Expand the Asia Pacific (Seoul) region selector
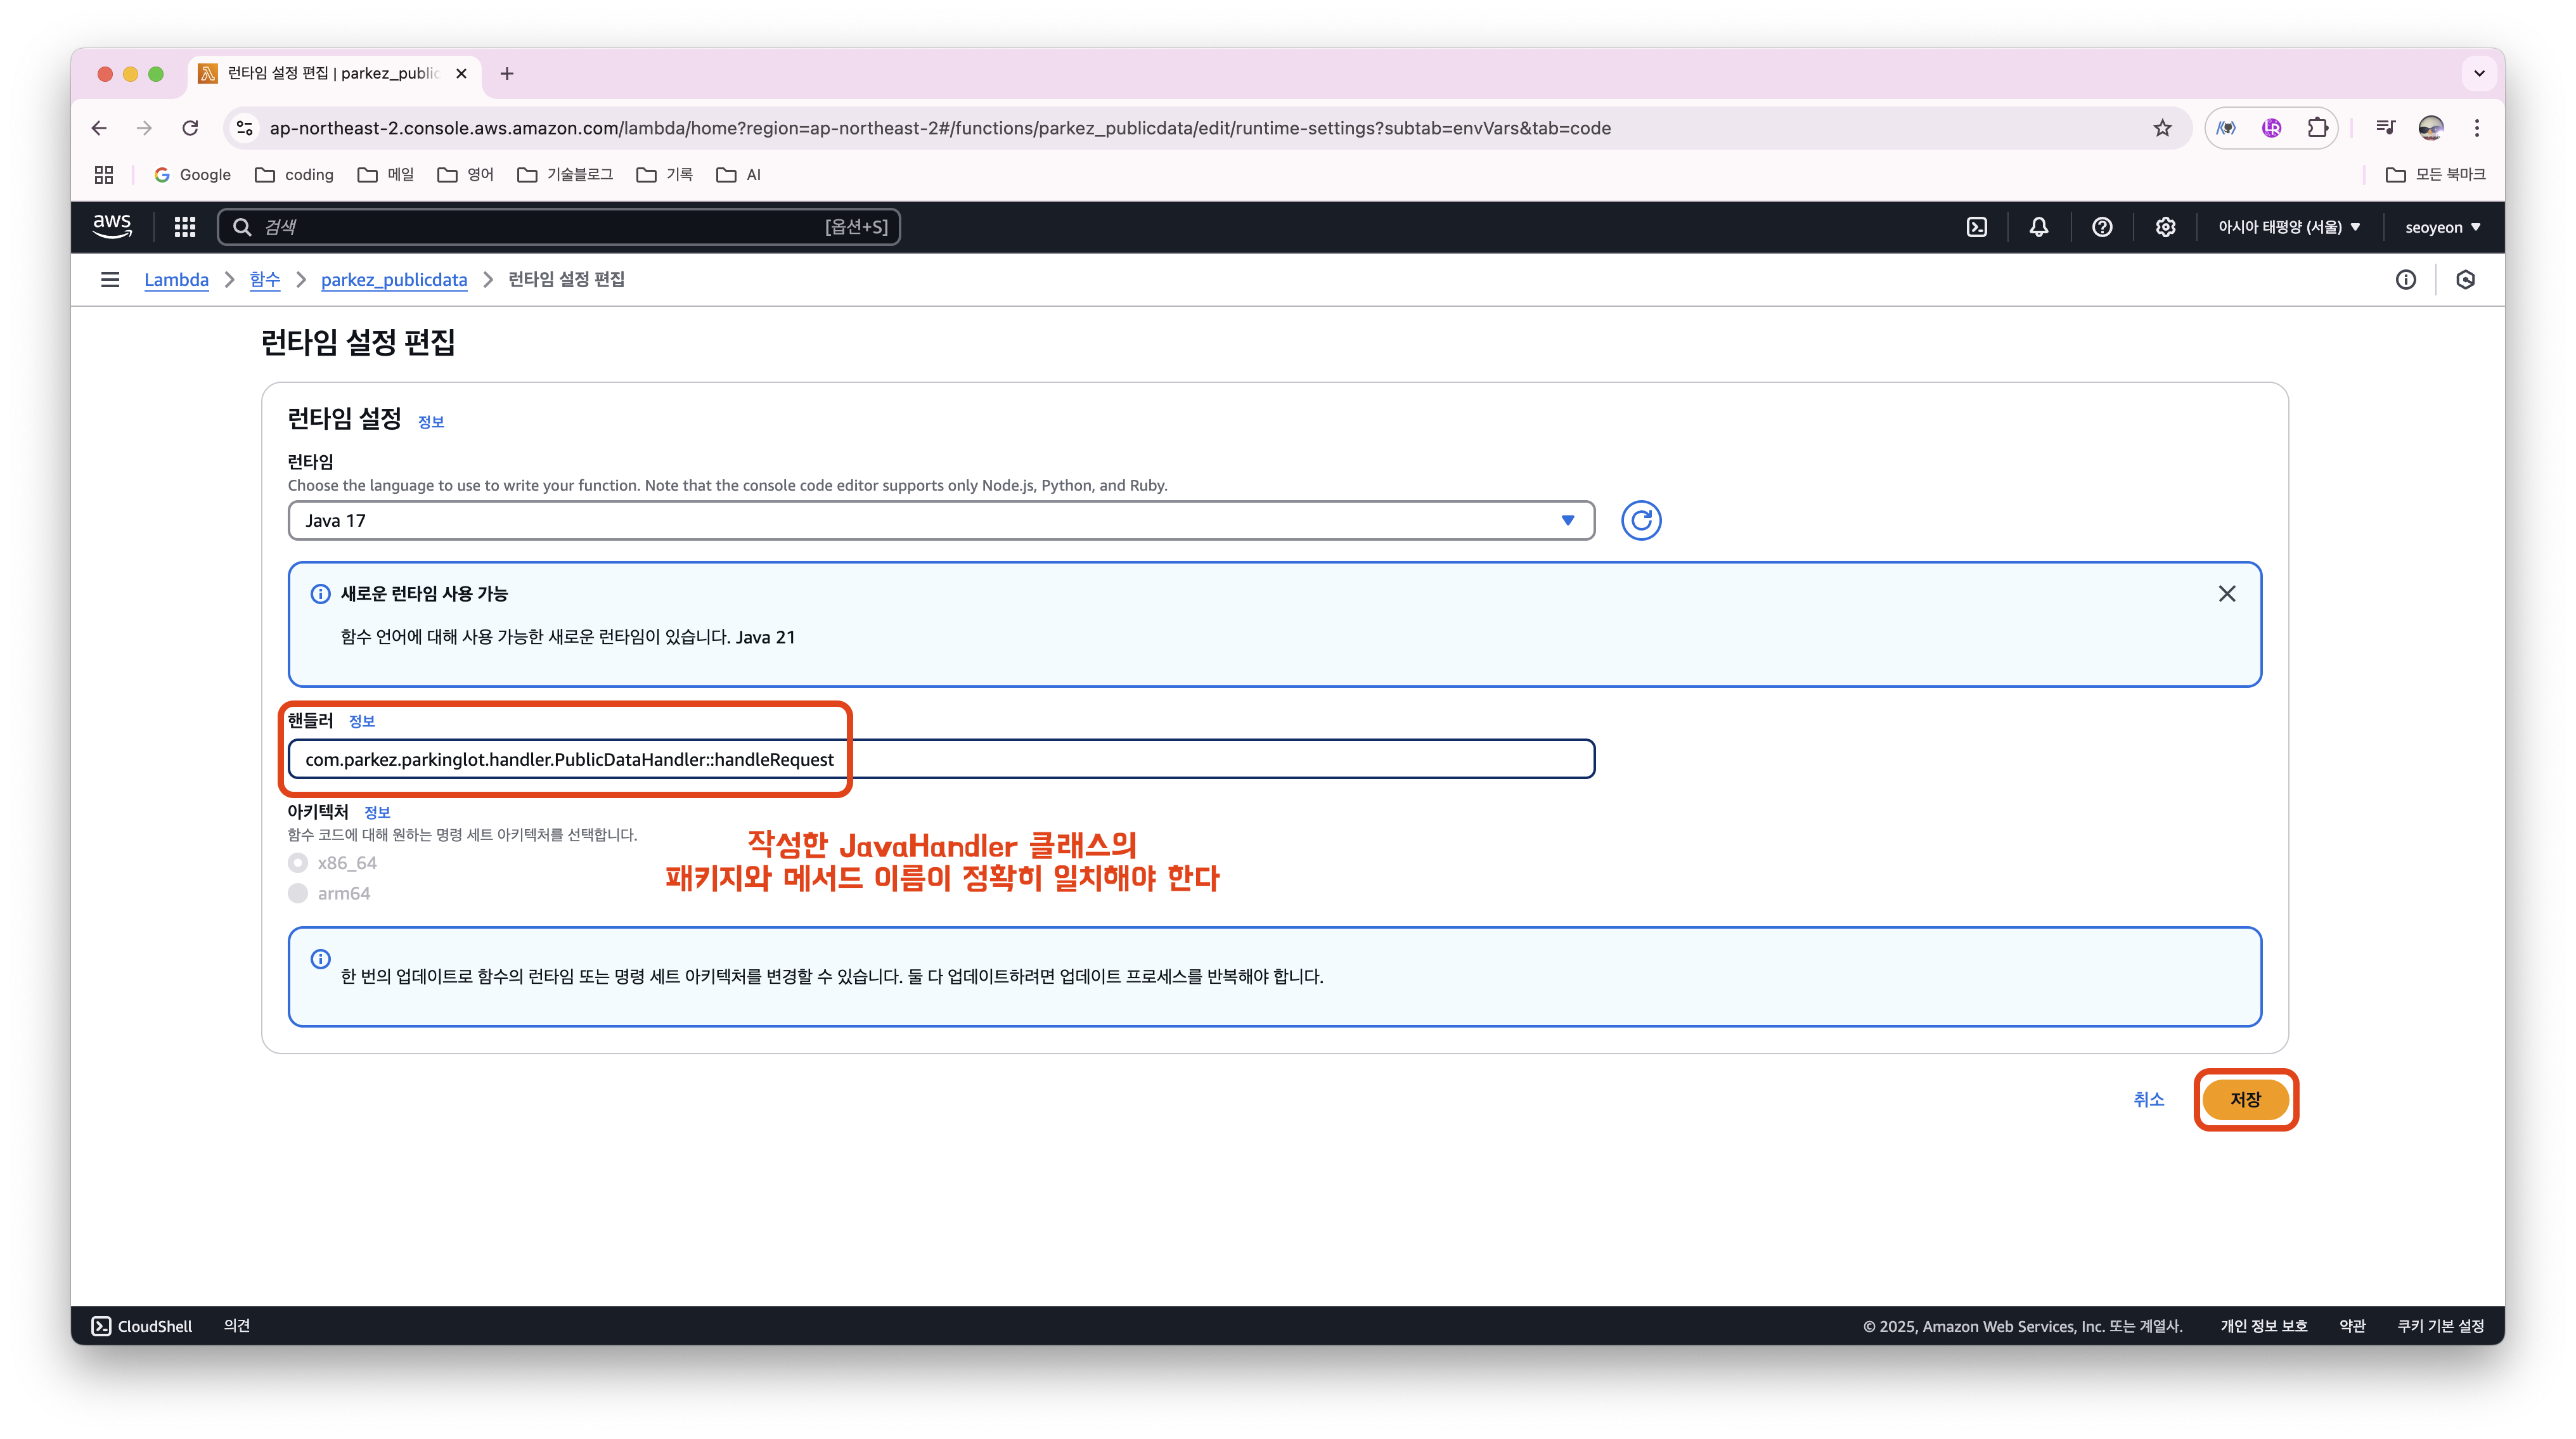This screenshot has height=1439, width=2576. [x=2289, y=227]
